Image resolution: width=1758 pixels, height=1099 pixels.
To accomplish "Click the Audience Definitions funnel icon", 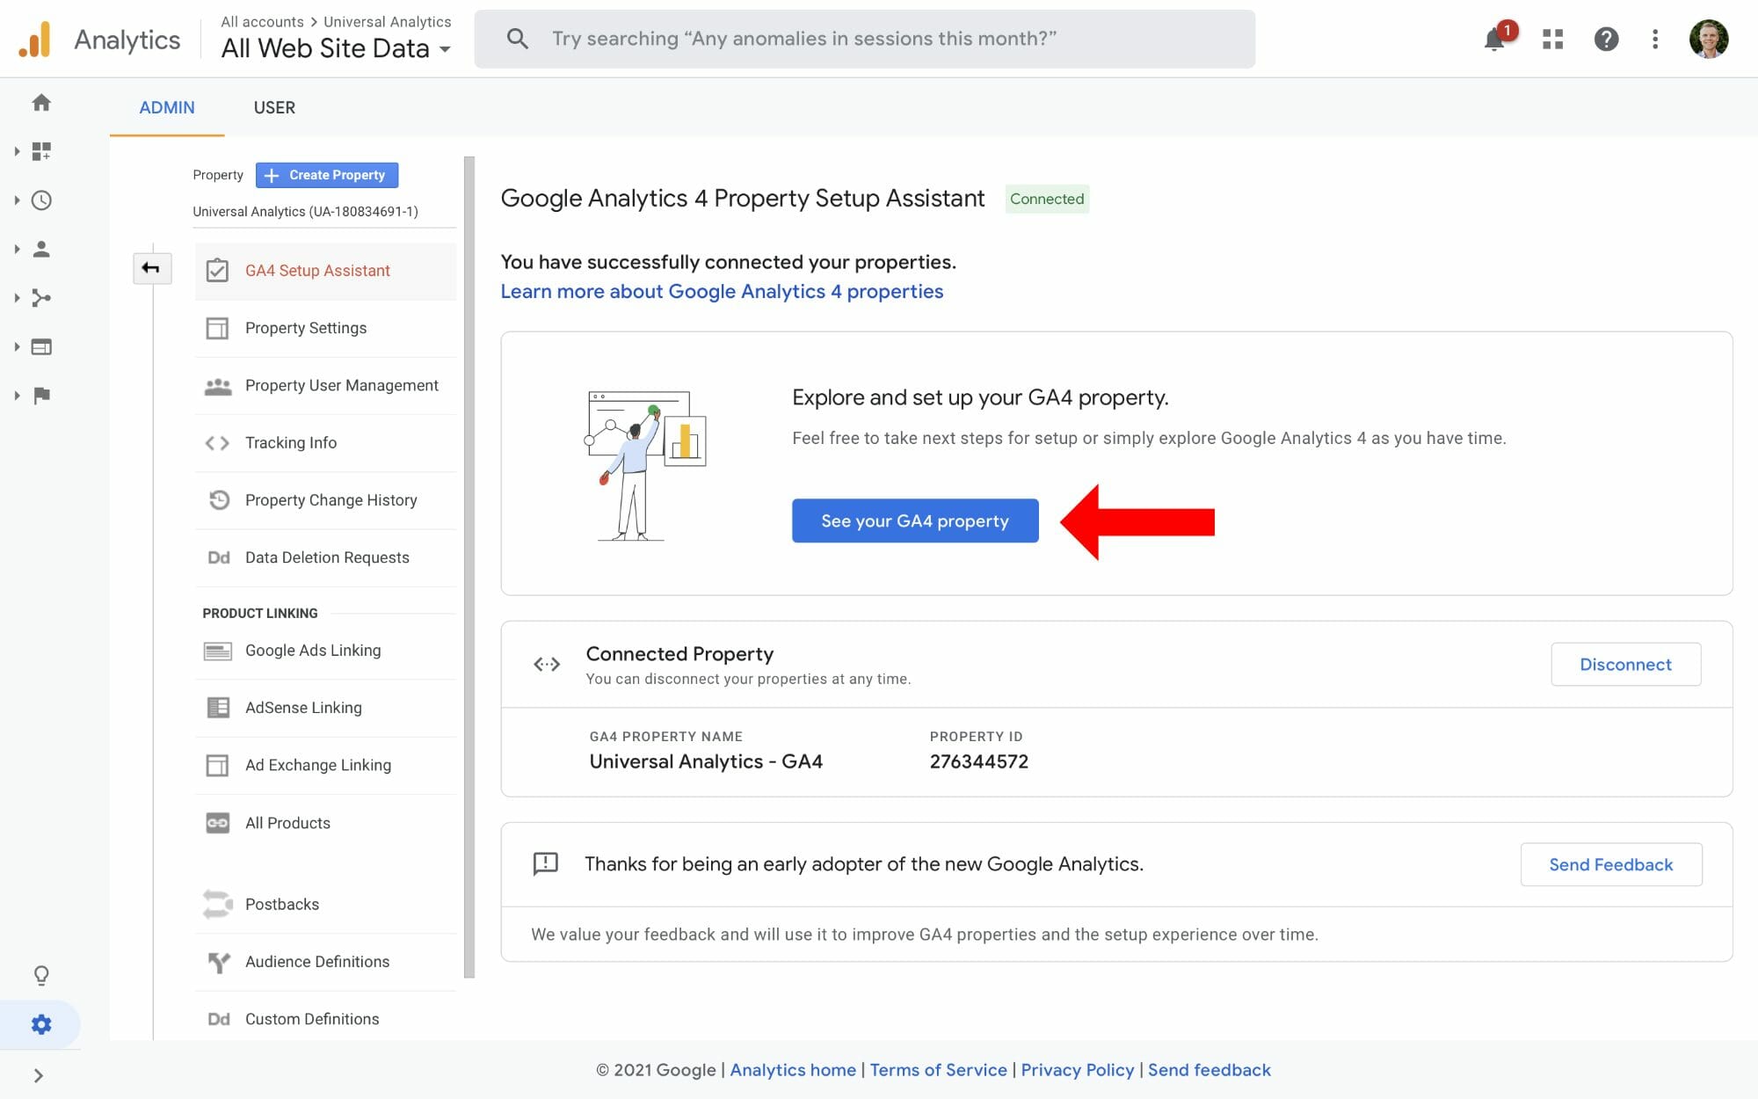I will 219,963.
